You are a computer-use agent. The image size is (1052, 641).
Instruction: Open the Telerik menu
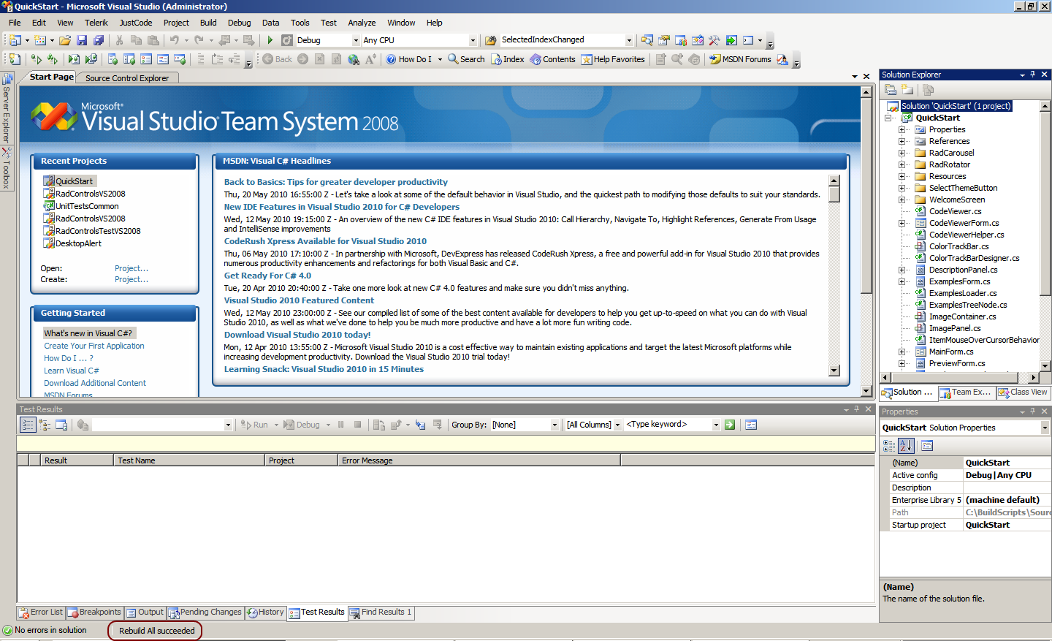(96, 23)
